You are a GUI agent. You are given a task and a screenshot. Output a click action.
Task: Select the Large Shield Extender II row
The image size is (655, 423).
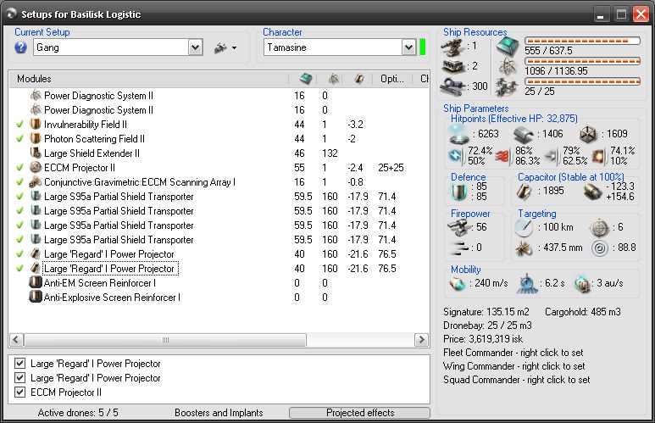(x=219, y=153)
